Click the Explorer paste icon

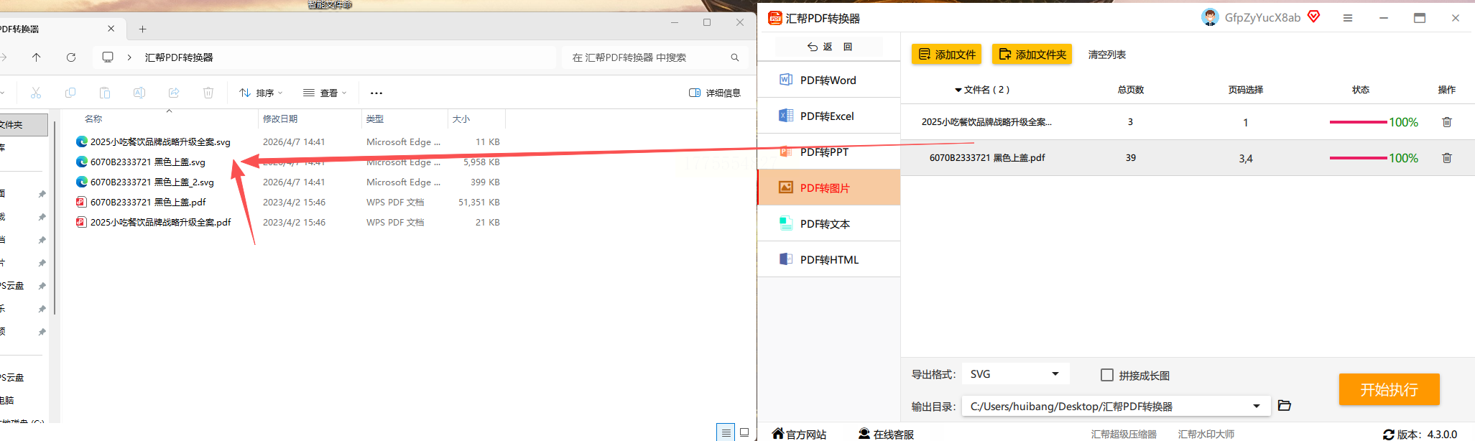105,93
